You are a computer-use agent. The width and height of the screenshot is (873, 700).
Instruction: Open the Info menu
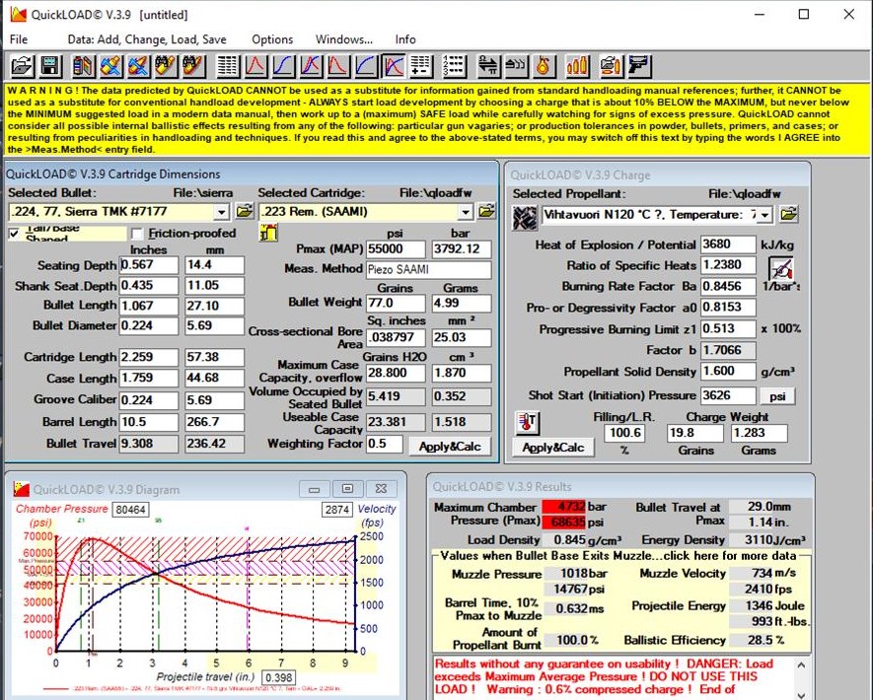(x=405, y=39)
